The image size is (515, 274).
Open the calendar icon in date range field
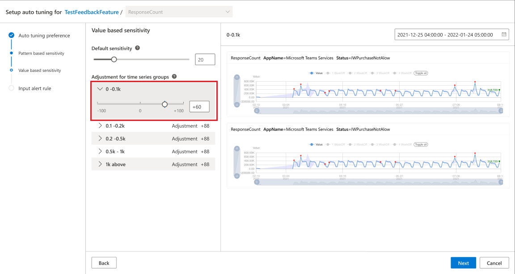(504, 34)
